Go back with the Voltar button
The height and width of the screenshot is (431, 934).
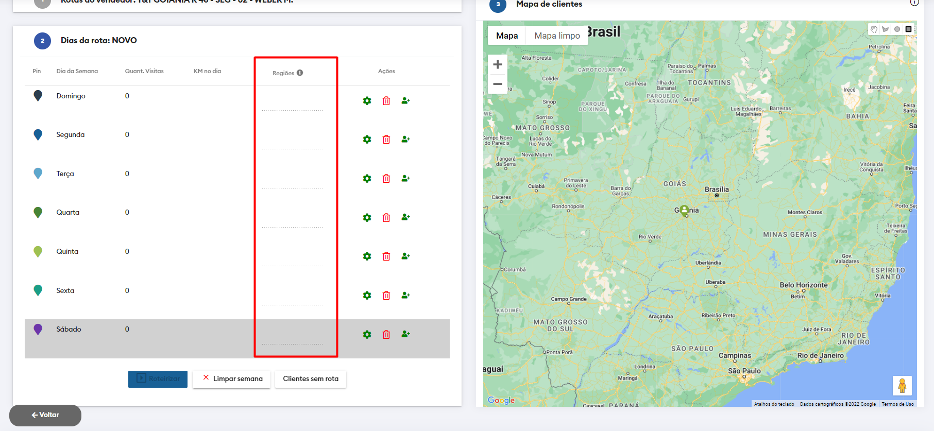[x=45, y=415]
